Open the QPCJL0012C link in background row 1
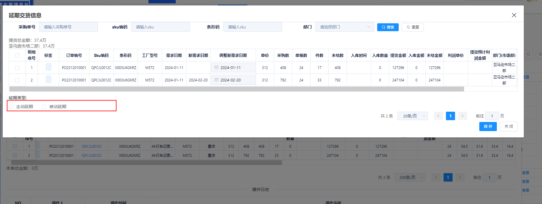This screenshot has height=204, width=542. click(92, 146)
